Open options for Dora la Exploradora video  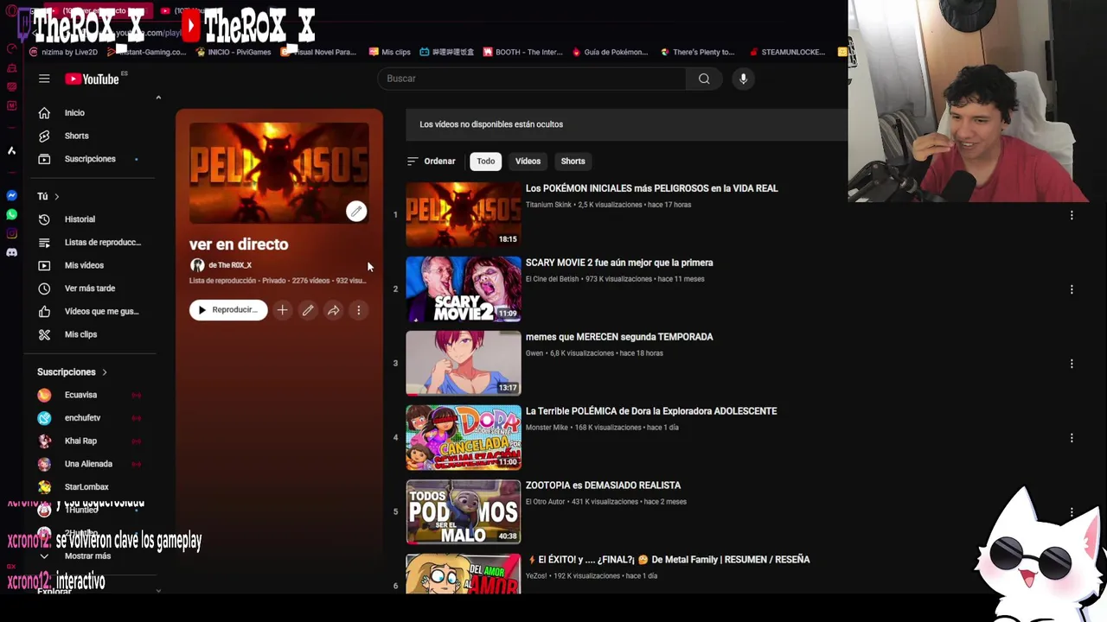pyautogui.click(x=1072, y=438)
